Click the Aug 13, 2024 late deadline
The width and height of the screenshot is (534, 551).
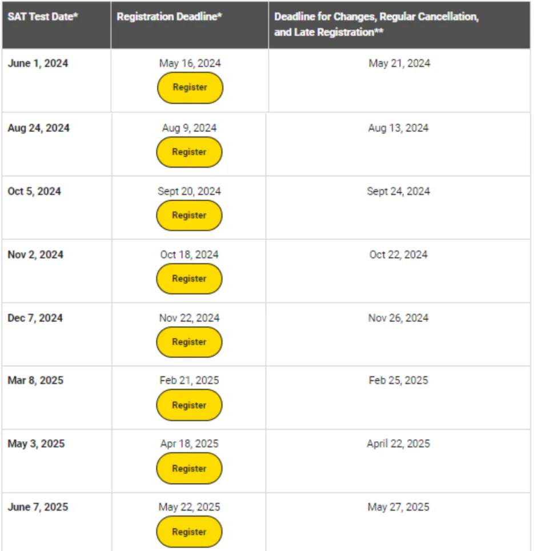pyautogui.click(x=398, y=128)
